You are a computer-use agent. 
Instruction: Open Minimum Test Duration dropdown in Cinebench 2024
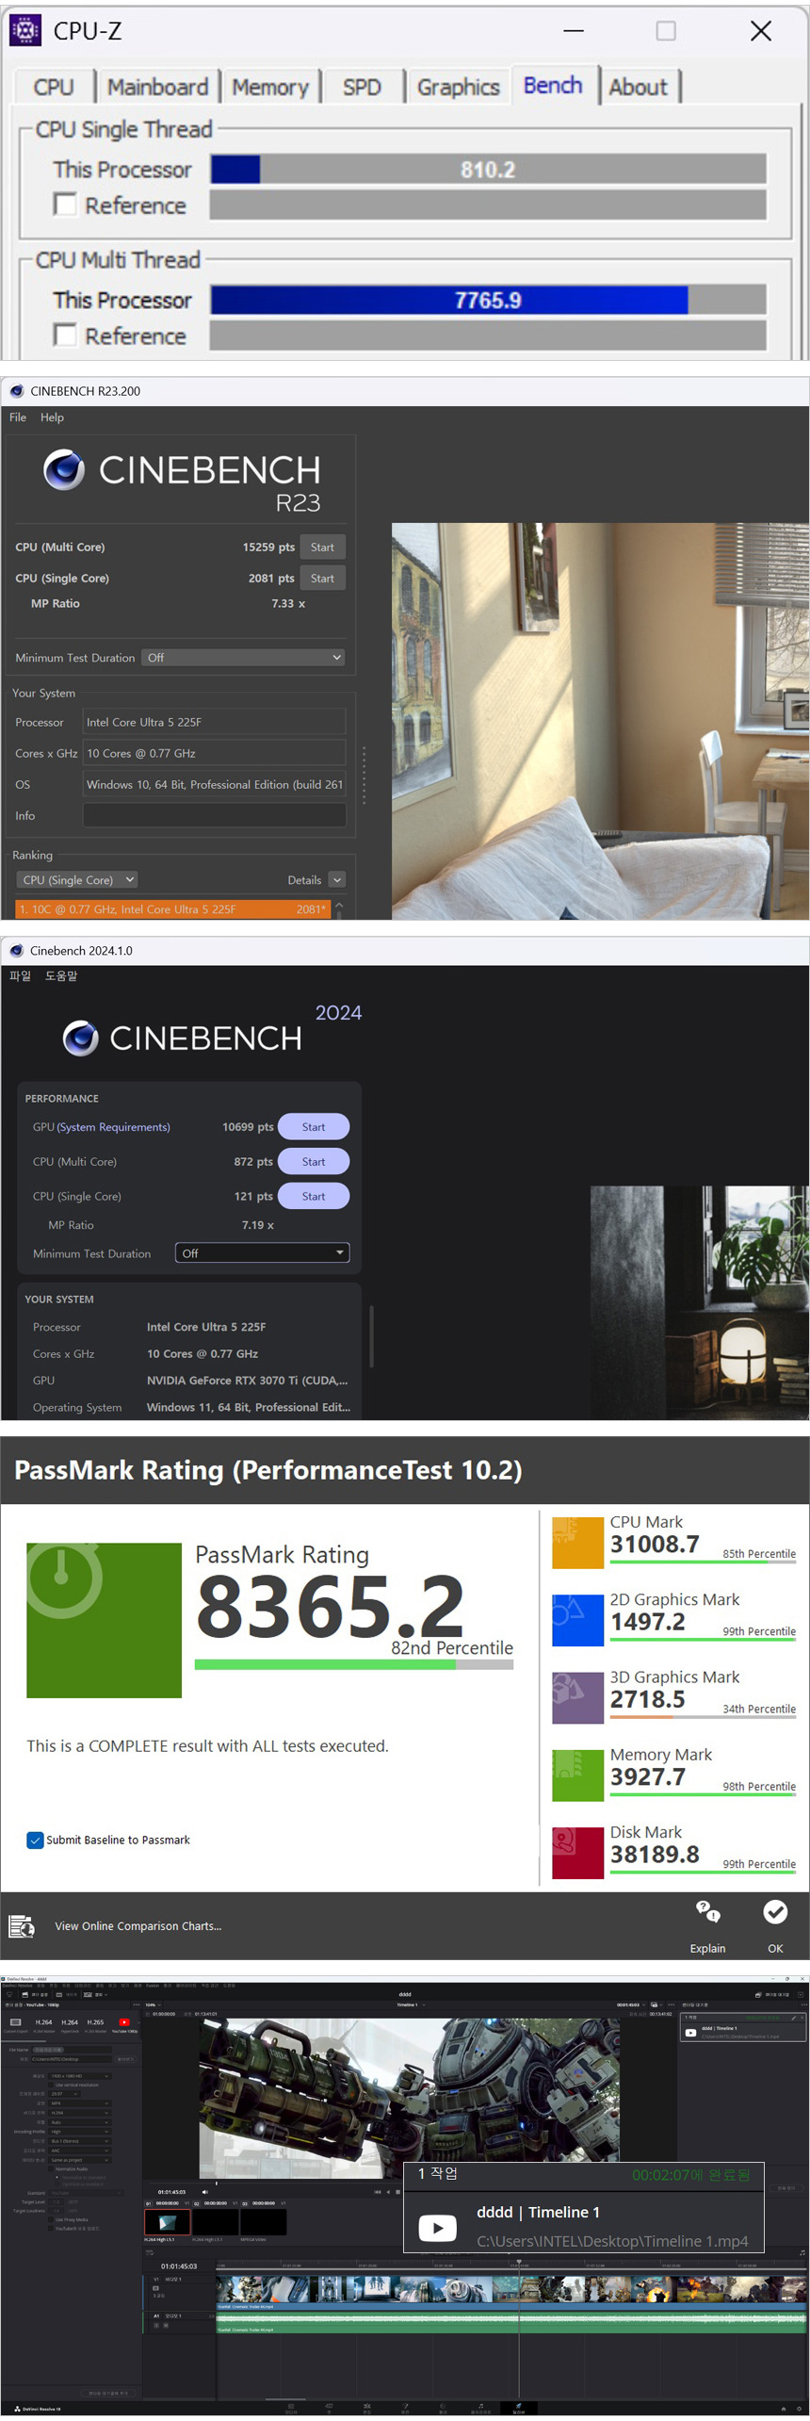coord(262,1253)
